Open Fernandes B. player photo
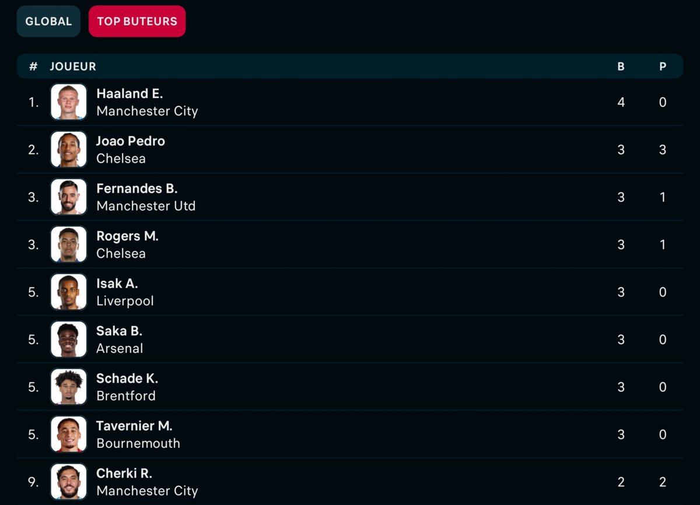The image size is (700, 505). pyautogui.click(x=69, y=197)
